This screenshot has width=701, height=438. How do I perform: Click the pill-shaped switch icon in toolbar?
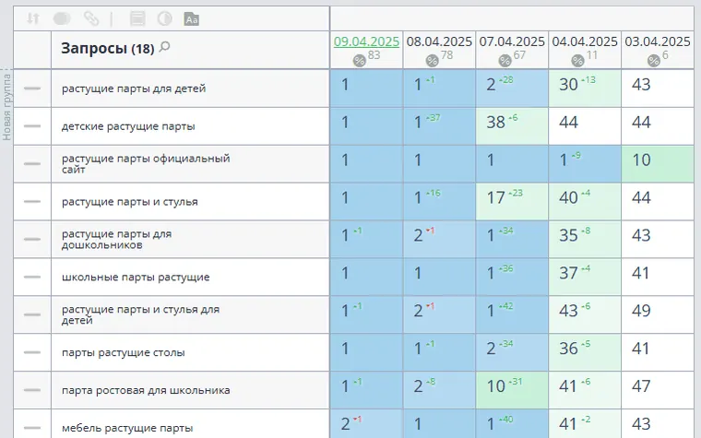[62, 18]
